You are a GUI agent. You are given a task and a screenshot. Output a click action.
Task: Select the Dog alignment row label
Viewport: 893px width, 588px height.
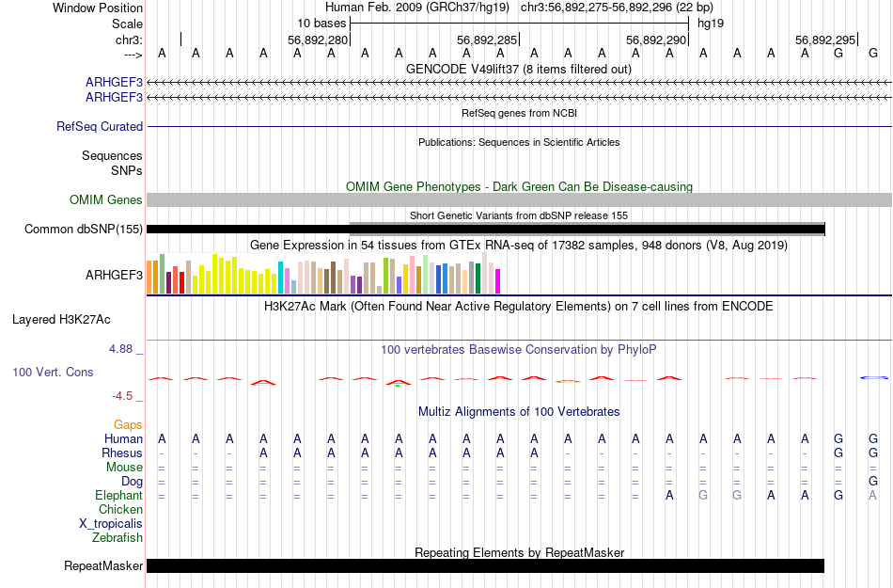132,482
